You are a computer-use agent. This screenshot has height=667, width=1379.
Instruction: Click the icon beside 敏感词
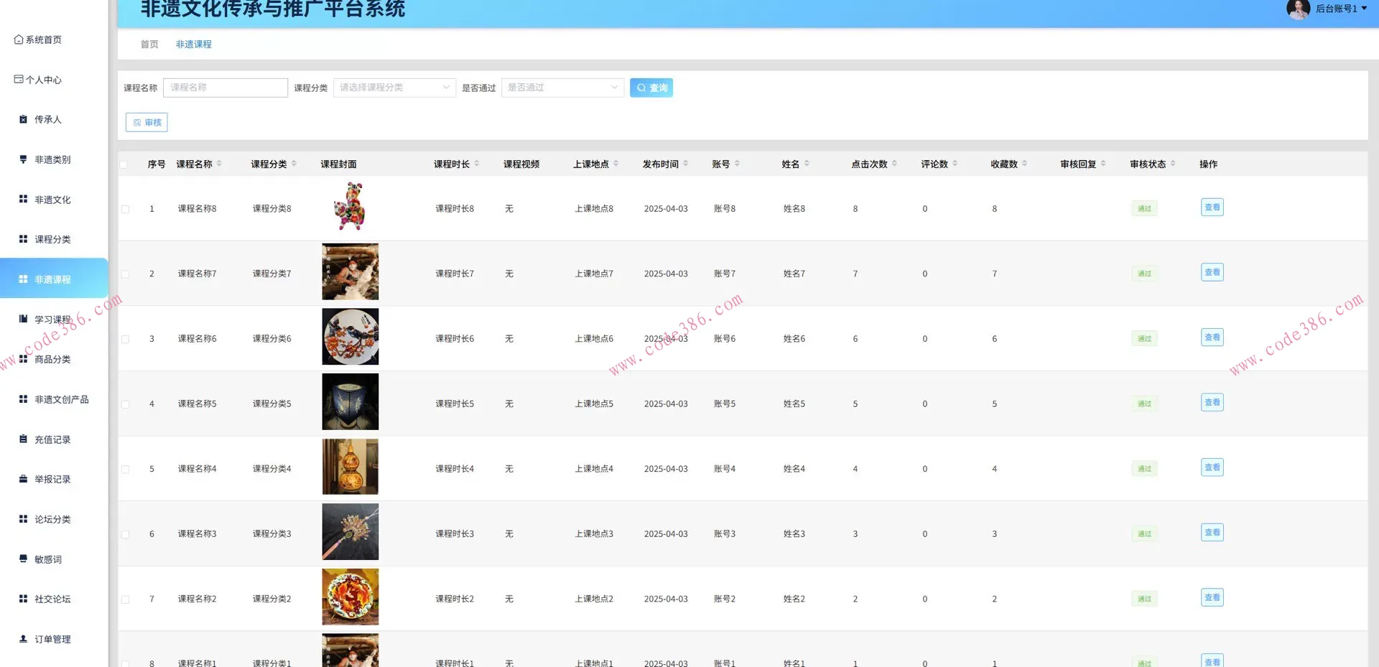(23, 559)
